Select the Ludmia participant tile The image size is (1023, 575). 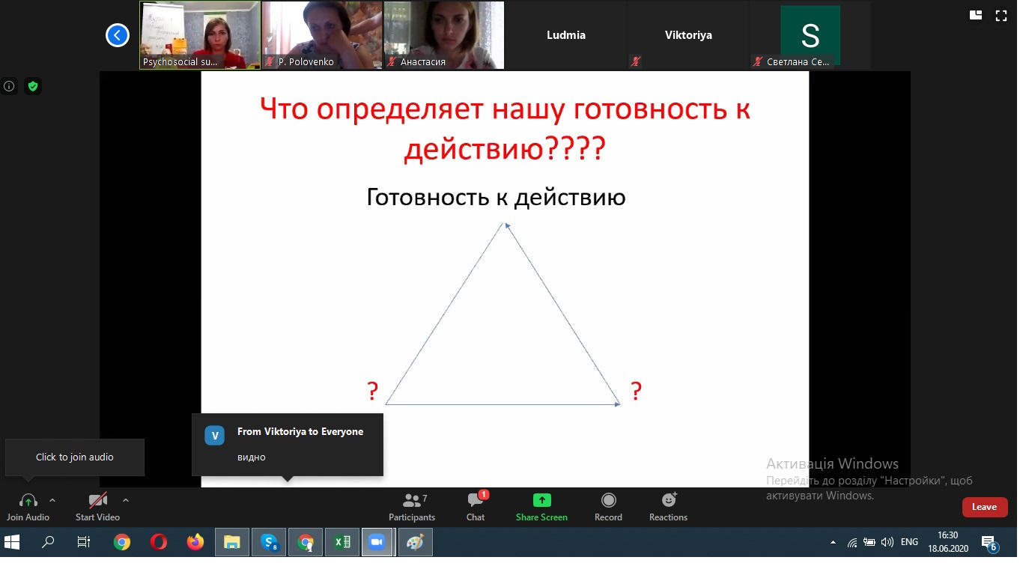[566, 35]
